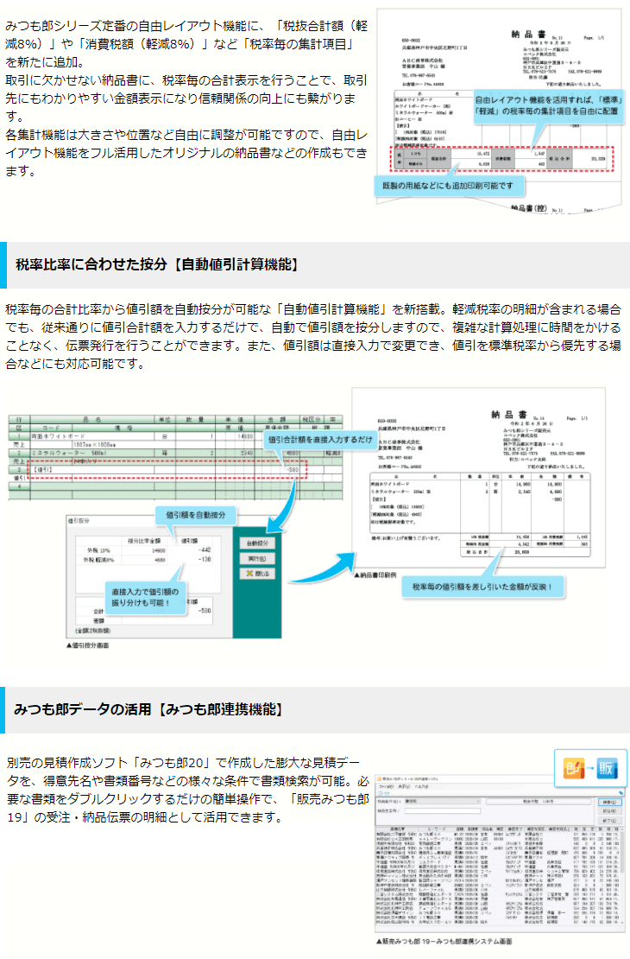The width and height of the screenshot is (630, 959).
Task: Click the vertical scrollbar of the 連携 data list
Action: coord(621,874)
